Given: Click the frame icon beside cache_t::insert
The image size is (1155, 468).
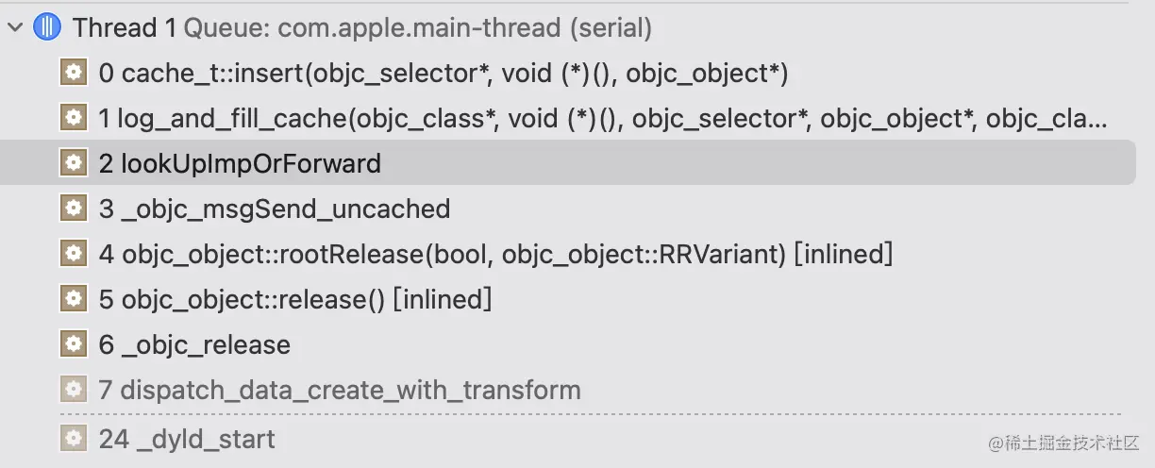Looking at the screenshot, I should 73,73.
